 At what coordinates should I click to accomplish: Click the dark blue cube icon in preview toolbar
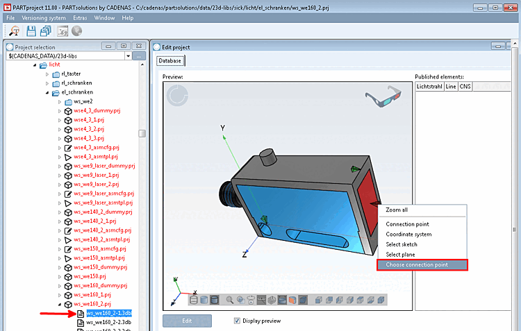point(303,300)
